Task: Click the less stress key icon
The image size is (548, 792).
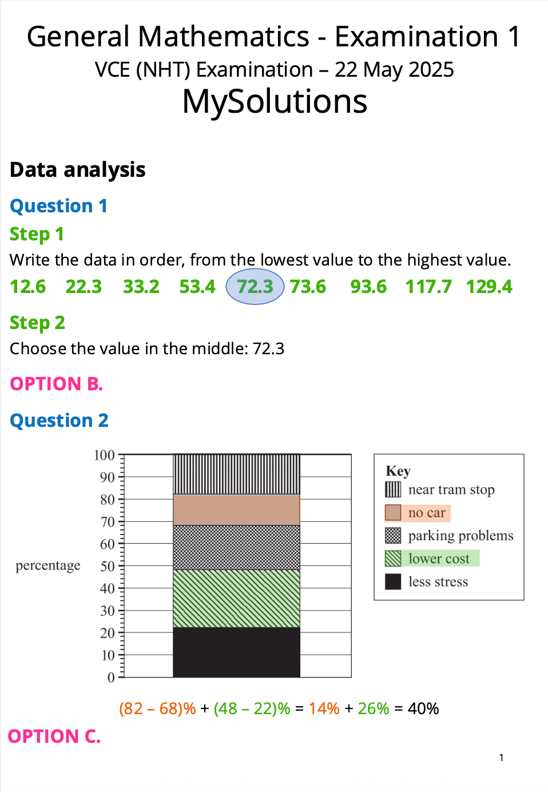Action: tap(393, 581)
